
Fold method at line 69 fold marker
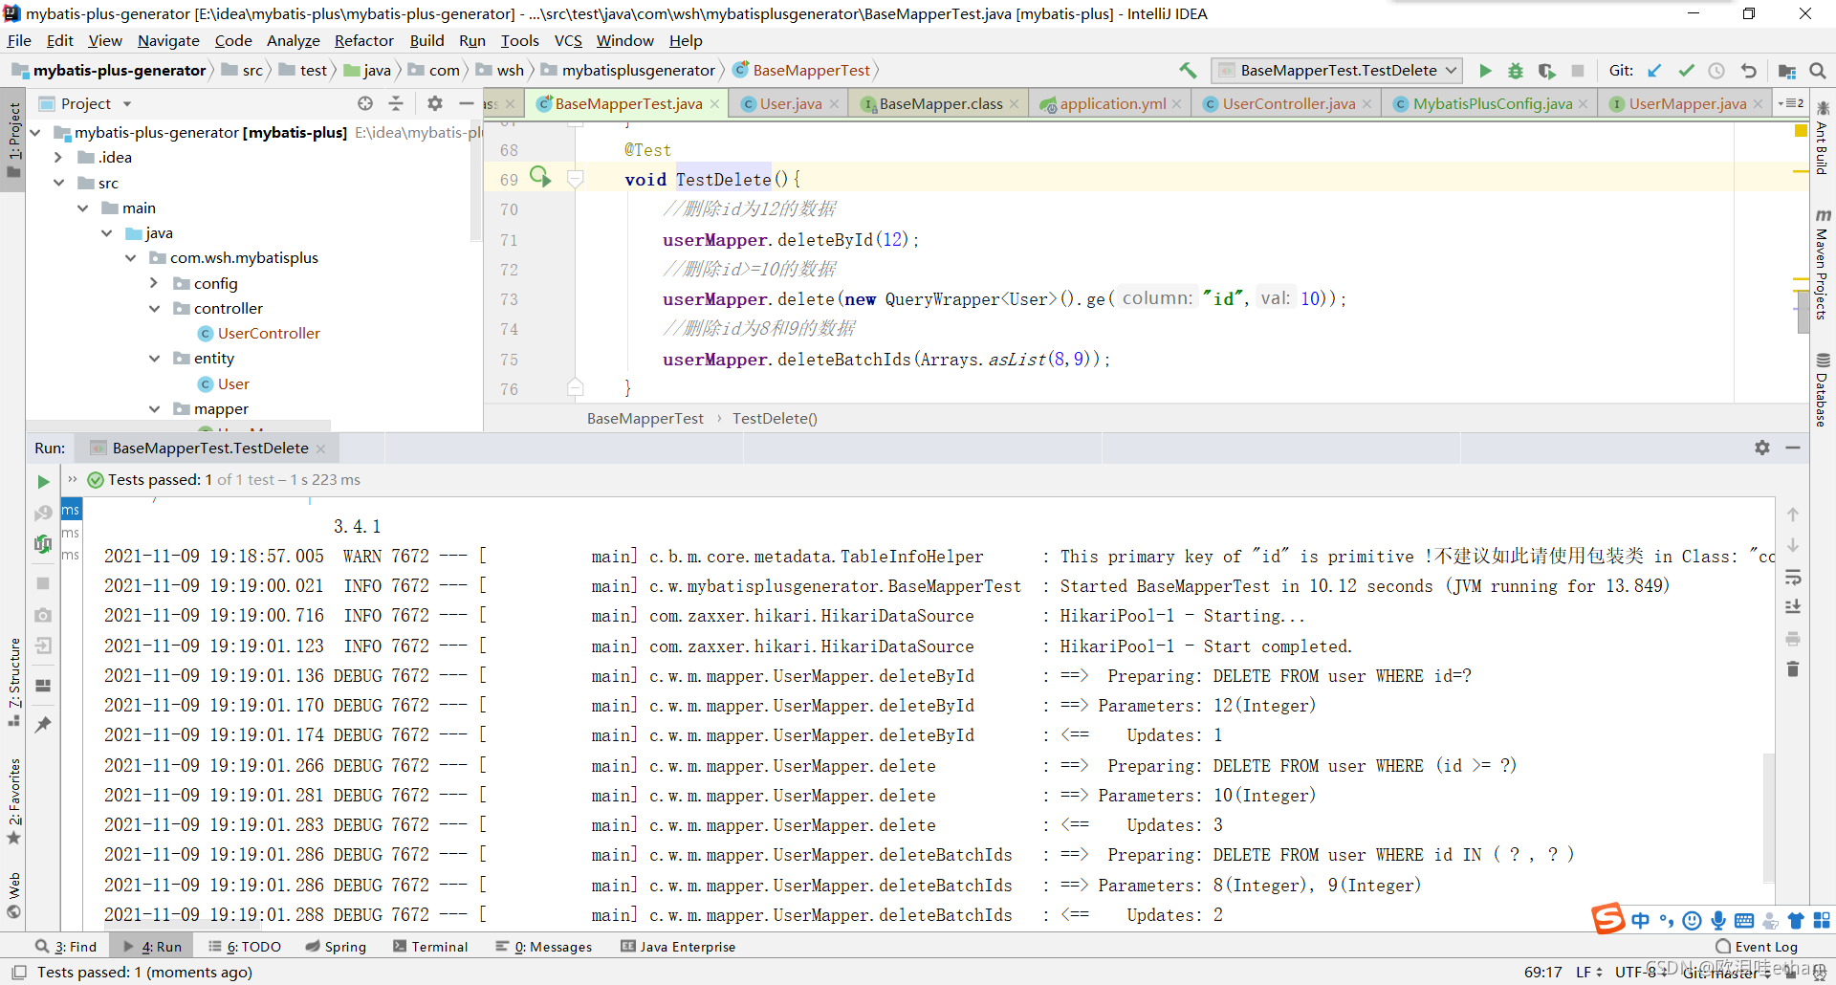tap(576, 178)
